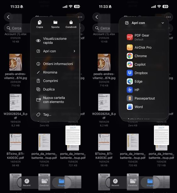Open three-dots menu on right screen

[x=168, y=17]
